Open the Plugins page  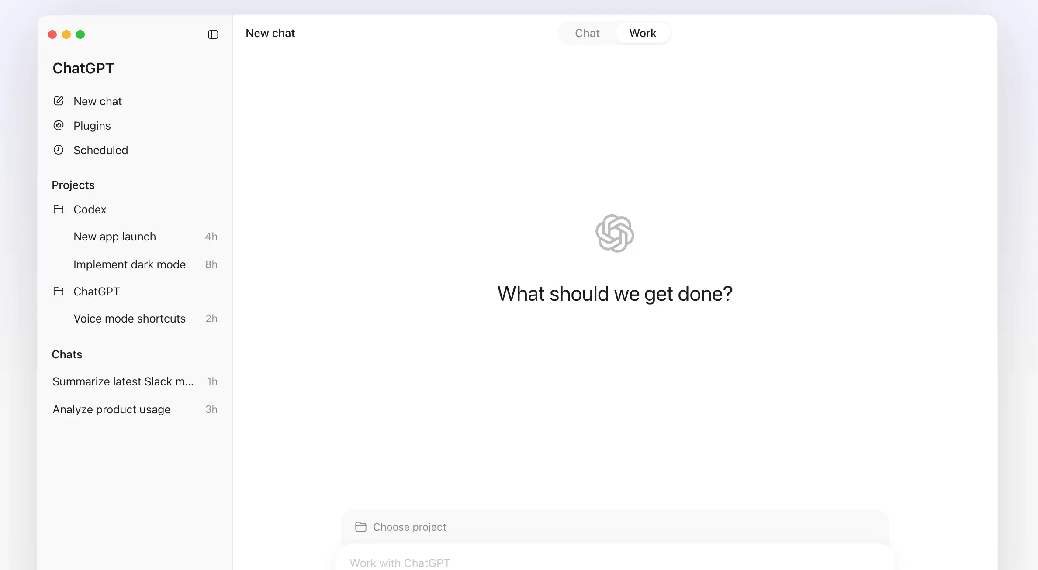[x=135, y=126]
